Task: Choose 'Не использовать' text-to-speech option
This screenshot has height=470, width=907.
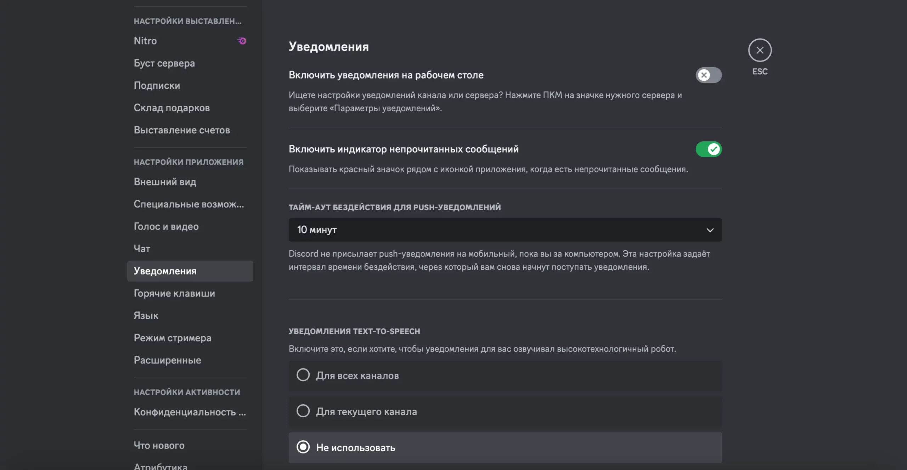Action: pyautogui.click(x=303, y=447)
